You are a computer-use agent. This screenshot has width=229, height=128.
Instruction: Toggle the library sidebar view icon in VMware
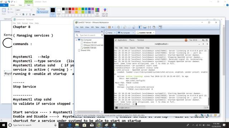pos(140,27)
